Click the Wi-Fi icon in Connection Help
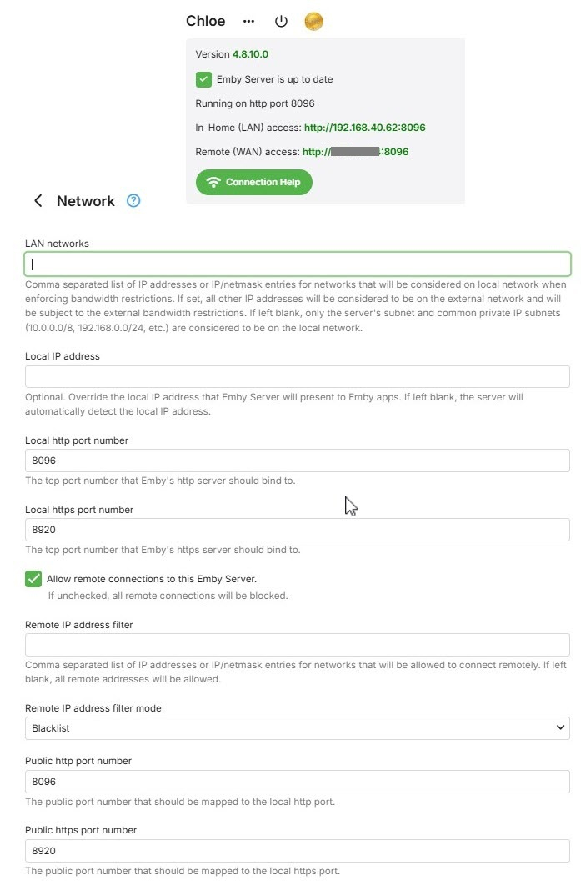This screenshot has width=581, height=891. click(x=213, y=182)
